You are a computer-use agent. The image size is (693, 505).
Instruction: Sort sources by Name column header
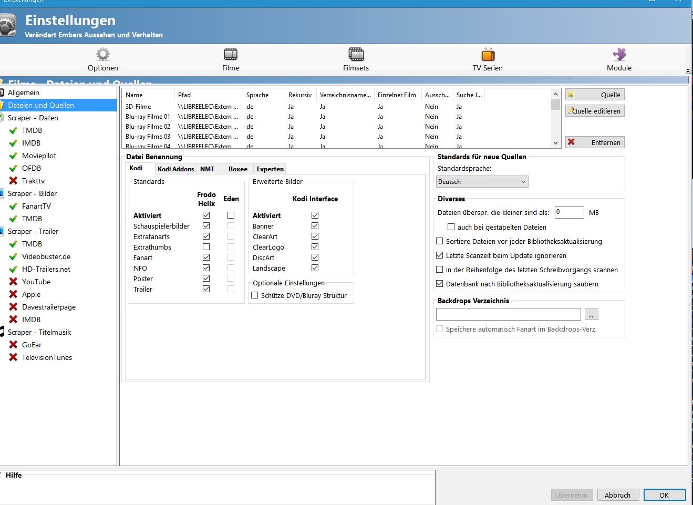coord(149,95)
